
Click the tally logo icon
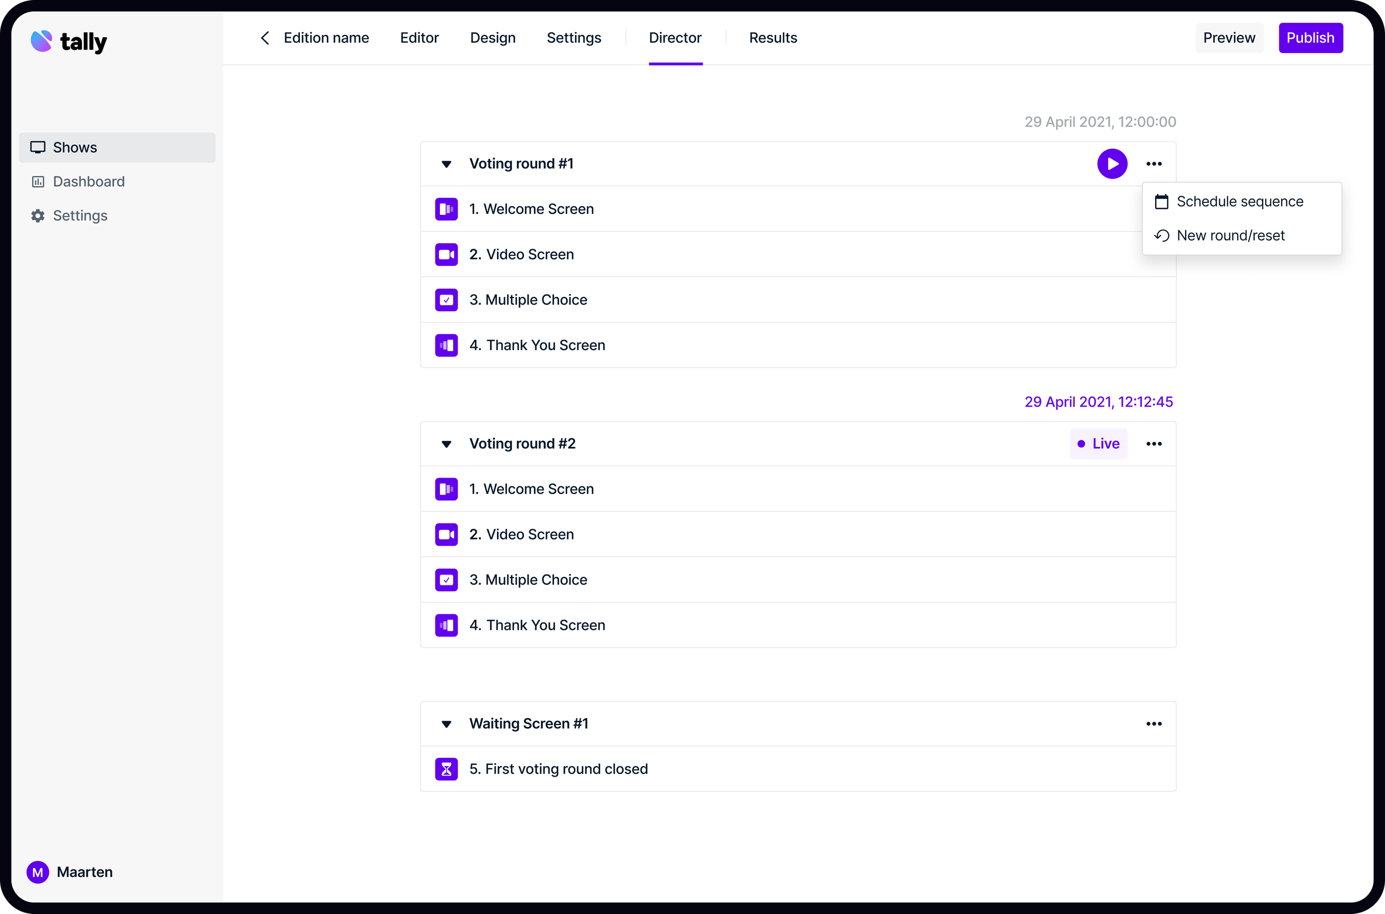coord(42,41)
